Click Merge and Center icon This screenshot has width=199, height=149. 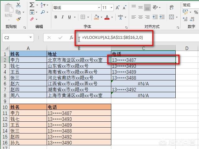(x=171, y=17)
